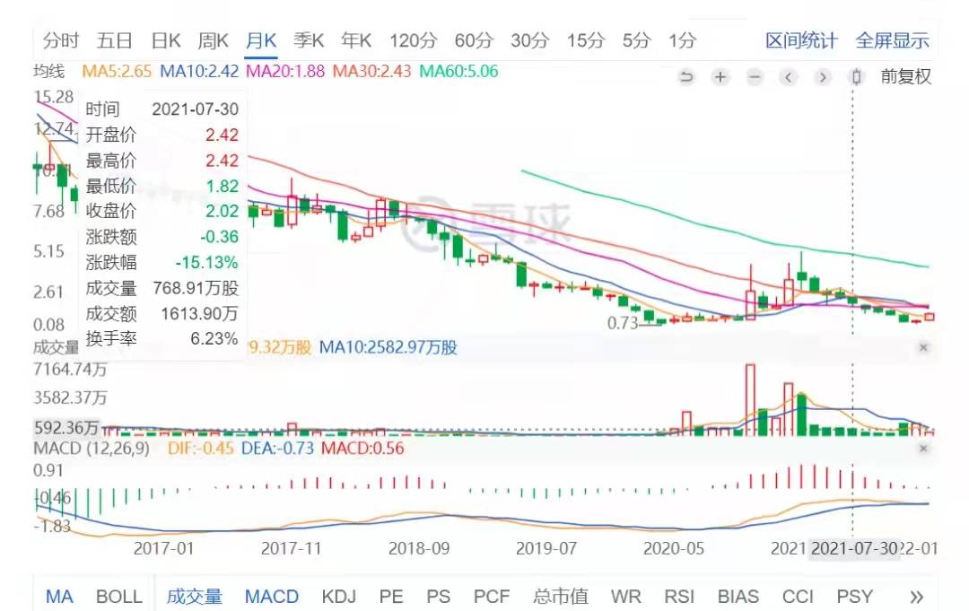Click the MA60:5.06 legend value
Screen dimensions: 969x611
458,72
